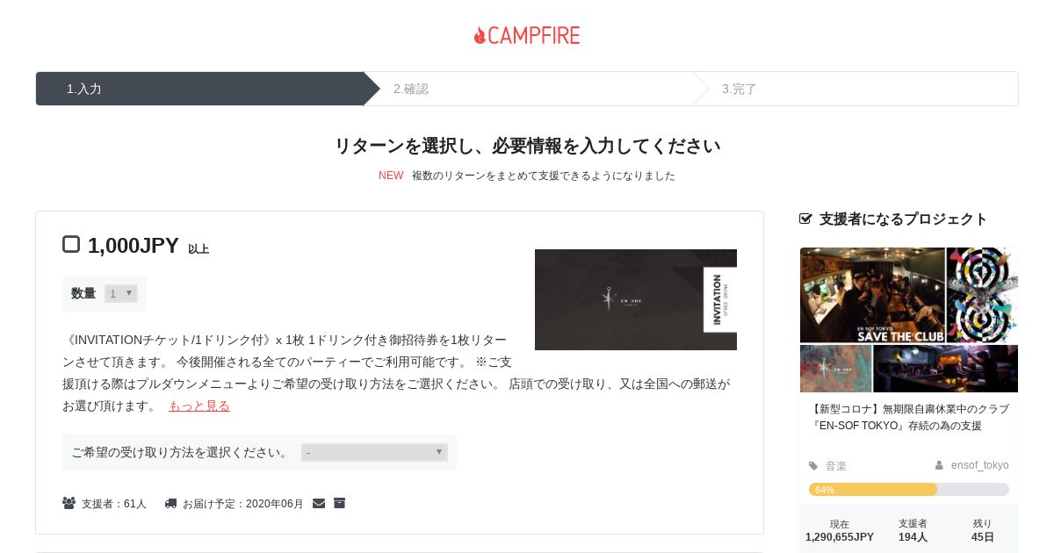This screenshot has width=1054, height=553.
Task: Click the archive box icon
Action: (x=339, y=503)
